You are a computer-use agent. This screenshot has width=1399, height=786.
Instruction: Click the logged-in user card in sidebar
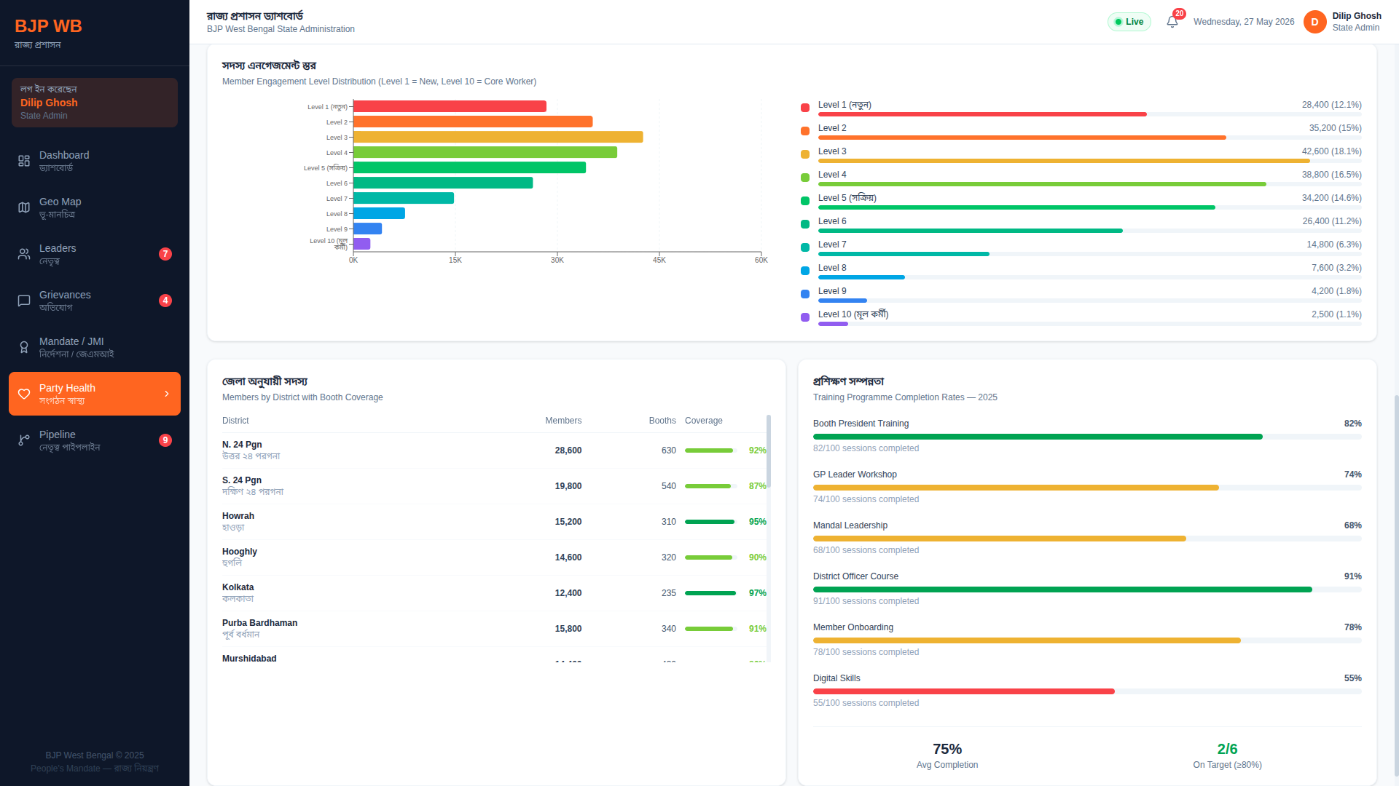[x=95, y=103]
